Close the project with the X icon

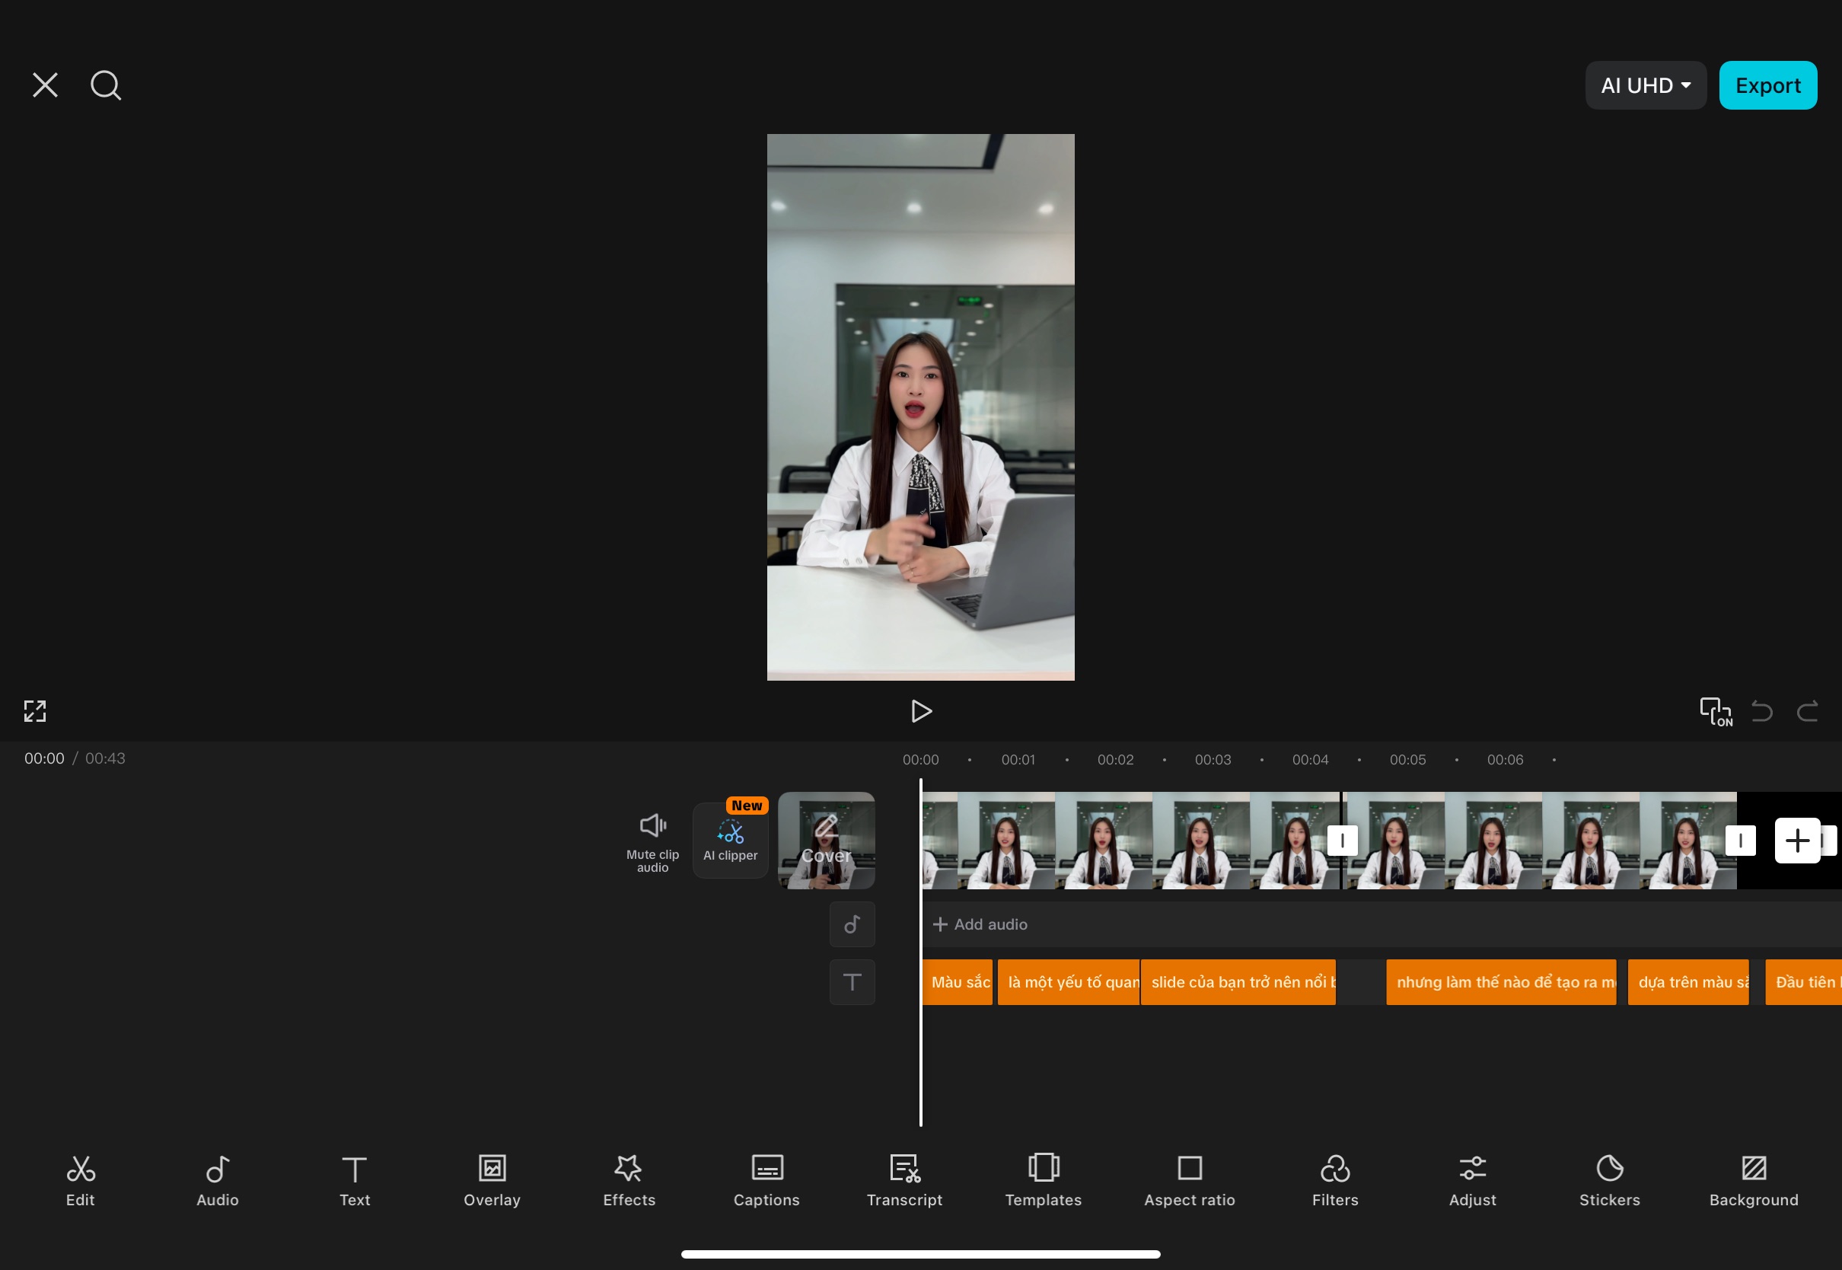(46, 85)
